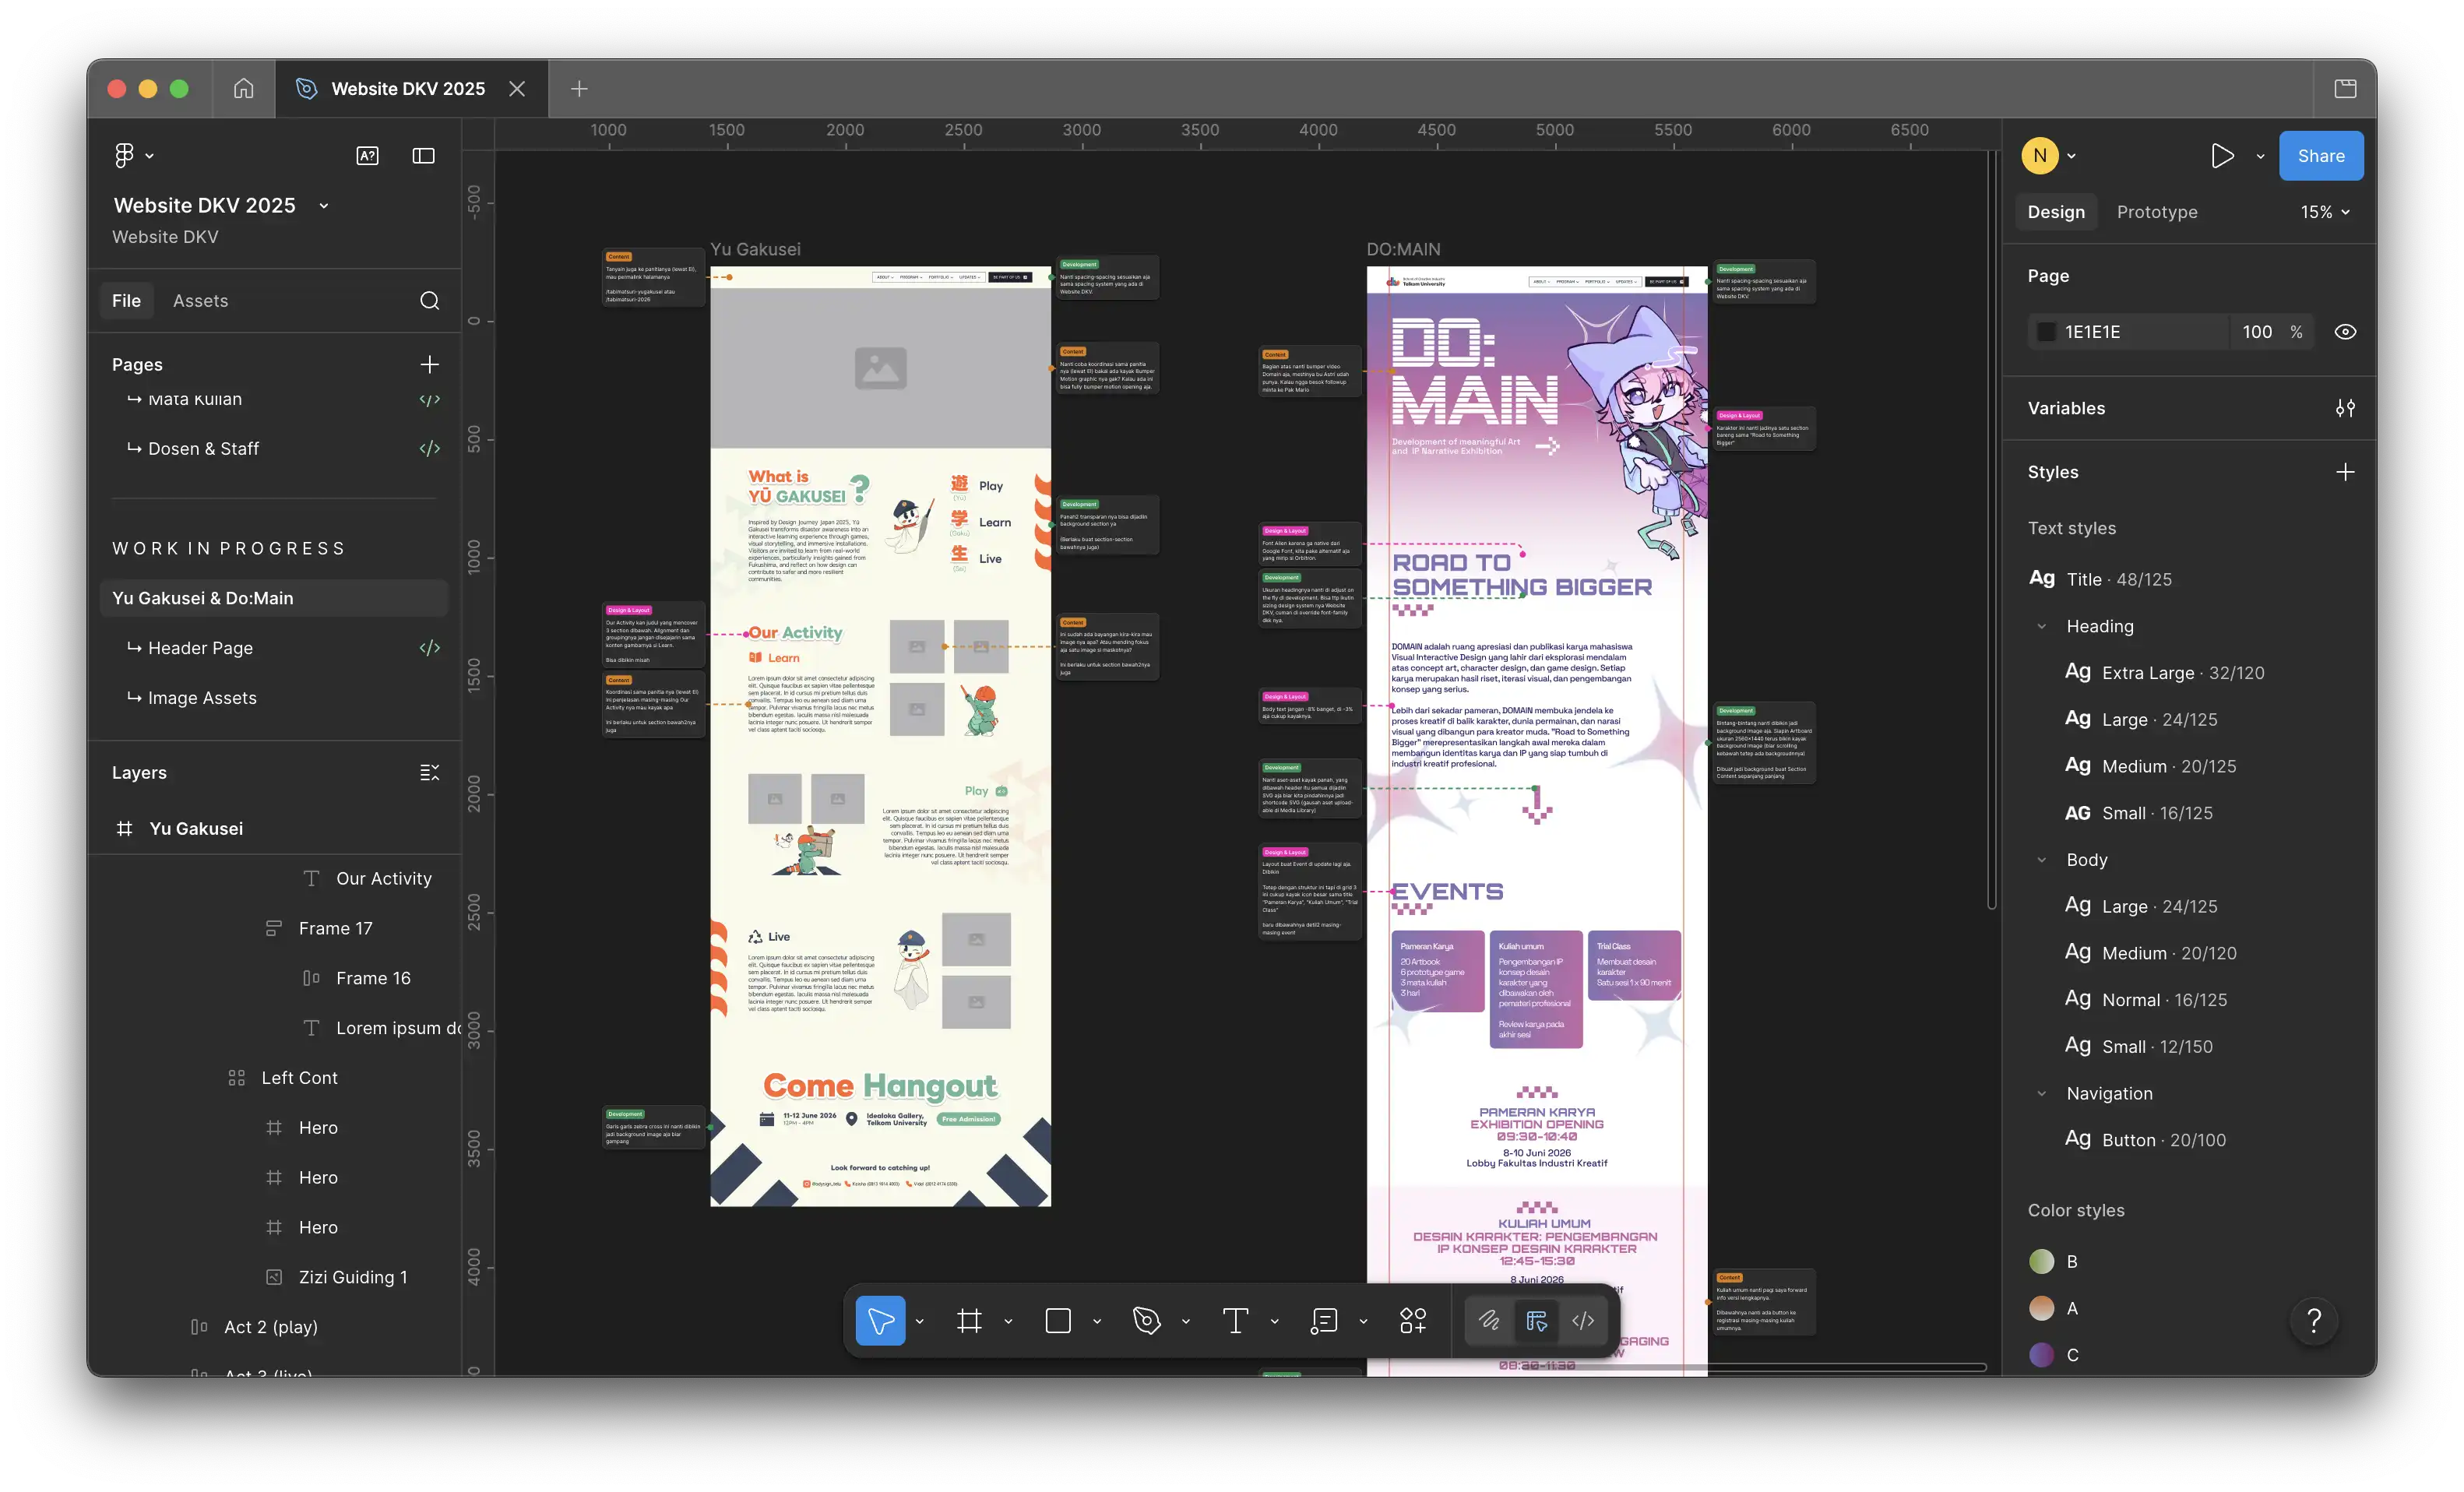Open the Help question mark button
Image resolution: width=2464 pixels, height=1492 pixels.
(x=2314, y=1321)
